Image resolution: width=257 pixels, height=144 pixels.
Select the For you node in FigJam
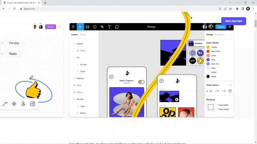(x=14, y=43)
